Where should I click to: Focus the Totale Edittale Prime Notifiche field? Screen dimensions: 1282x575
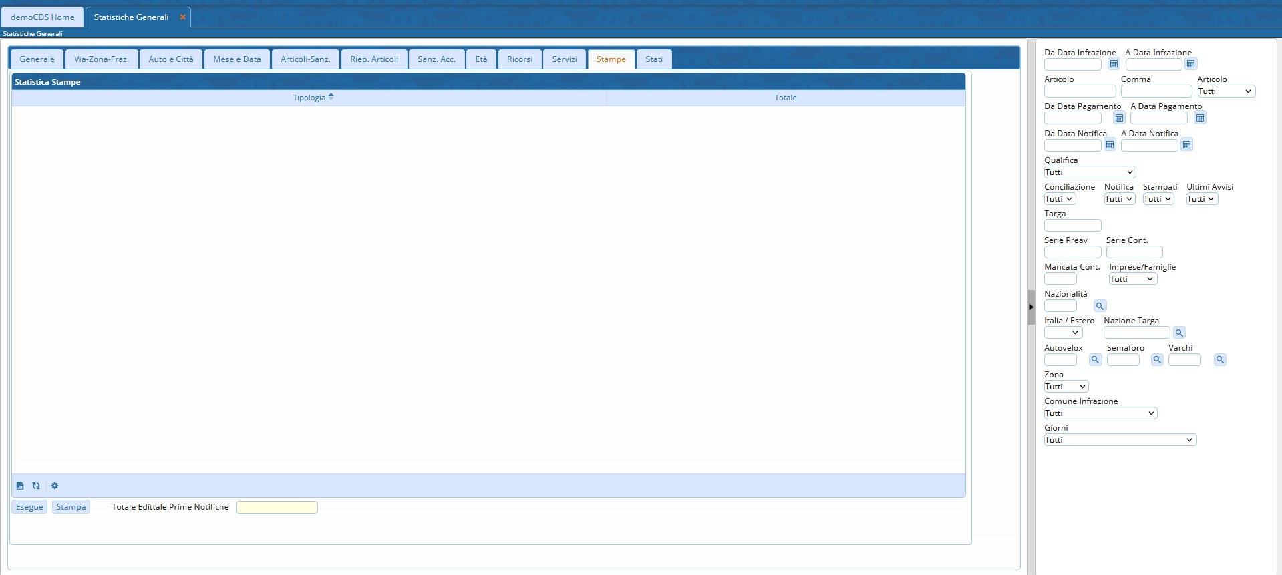pos(277,508)
